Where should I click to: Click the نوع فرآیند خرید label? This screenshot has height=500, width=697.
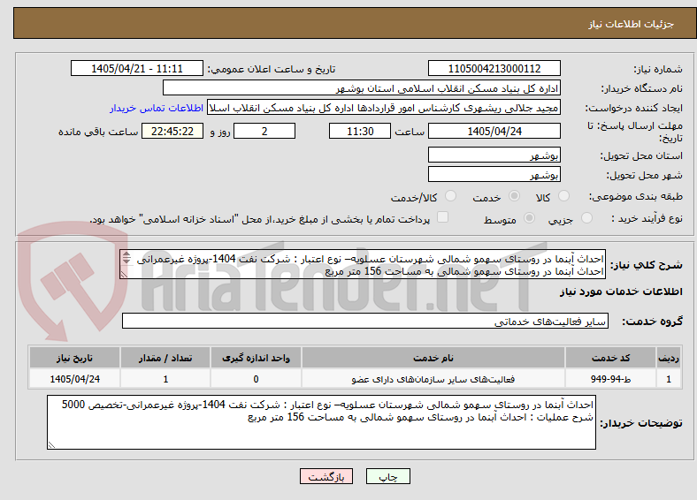pyautogui.click(x=647, y=218)
